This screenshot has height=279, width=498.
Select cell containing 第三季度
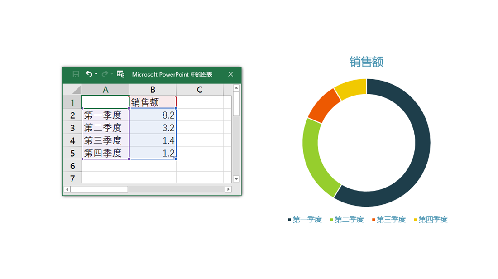pyautogui.click(x=105, y=140)
